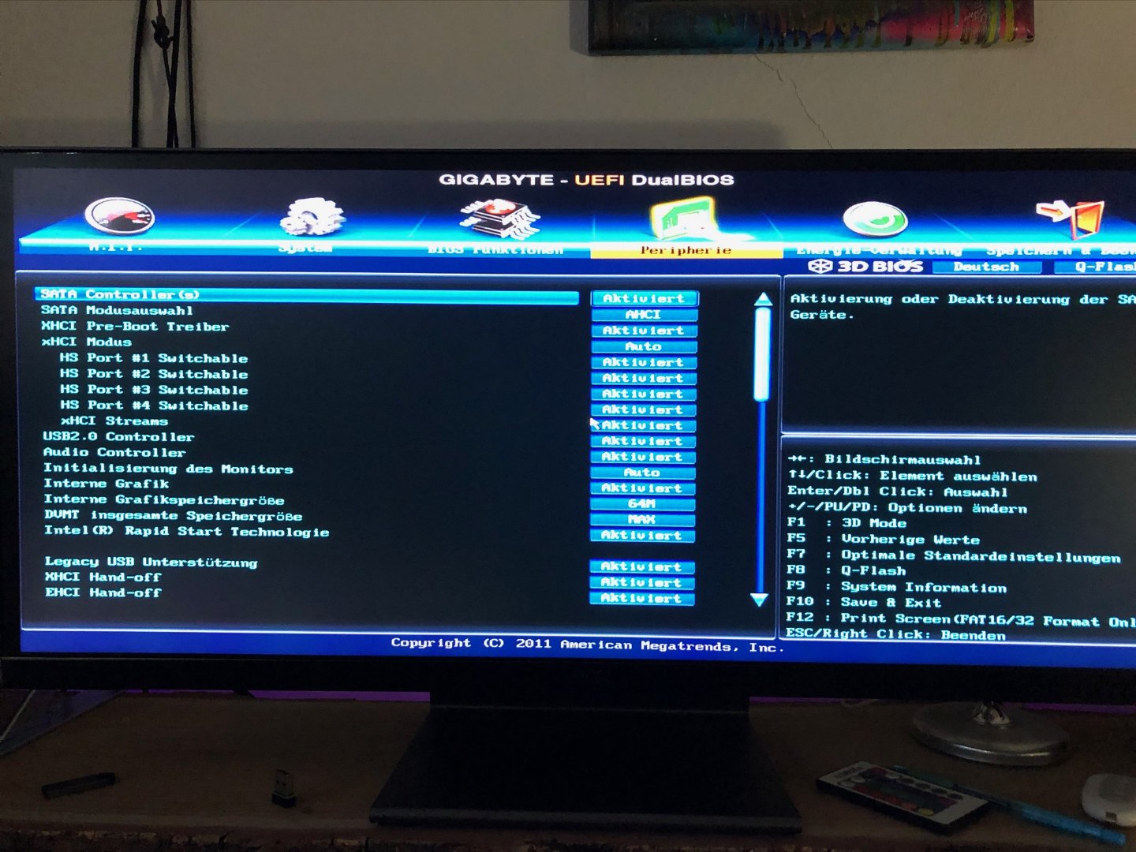Image resolution: width=1136 pixels, height=852 pixels.
Task: Toggle HS Port #2 Switchable value
Action: click(643, 378)
